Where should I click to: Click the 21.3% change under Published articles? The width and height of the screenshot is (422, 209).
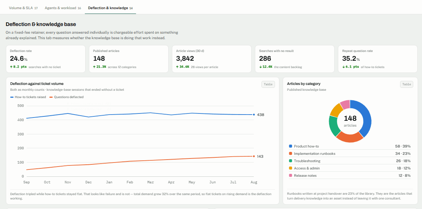pos(99,67)
